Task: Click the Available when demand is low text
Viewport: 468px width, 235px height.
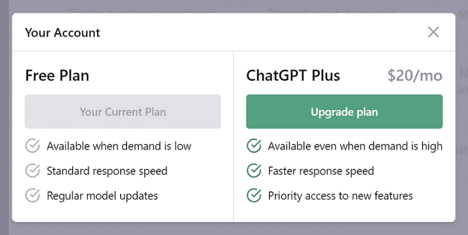Action: pyautogui.click(x=119, y=146)
